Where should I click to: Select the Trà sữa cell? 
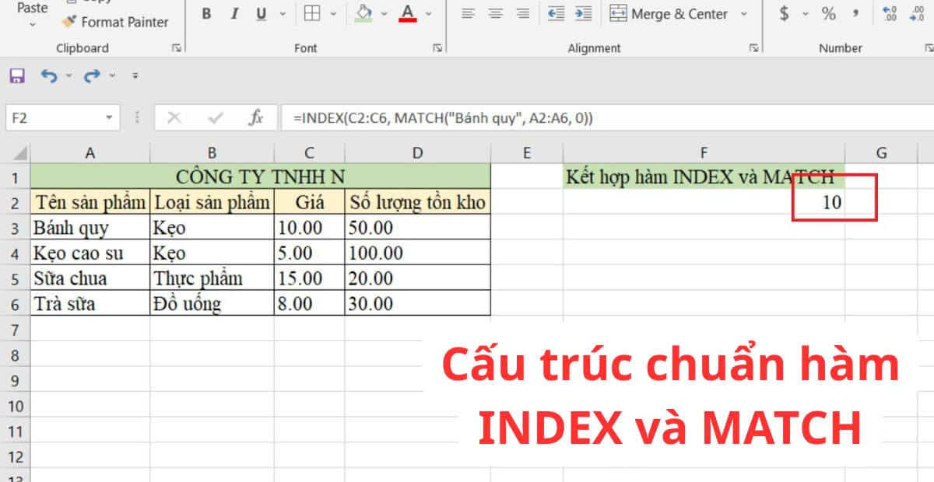coord(90,304)
